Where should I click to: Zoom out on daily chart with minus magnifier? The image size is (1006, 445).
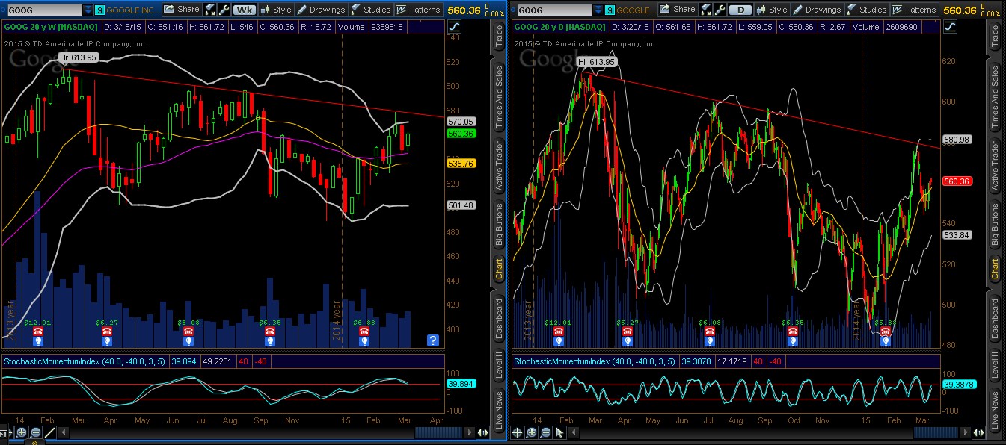(x=545, y=432)
